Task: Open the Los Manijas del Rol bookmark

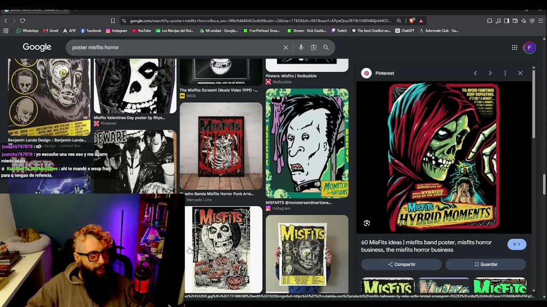Action: (x=174, y=31)
